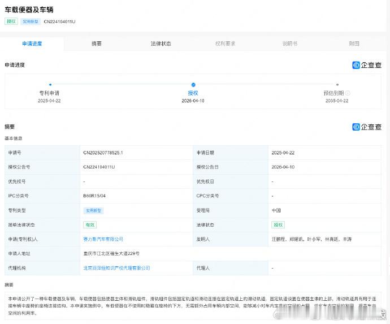Select the 申请进度 tab
Viewport: 390px width, 324px height.
click(x=32, y=44)
